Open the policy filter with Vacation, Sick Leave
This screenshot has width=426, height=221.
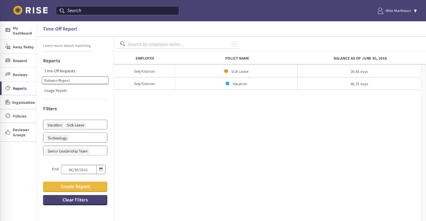pyautogui.click(x=75, y=125)
